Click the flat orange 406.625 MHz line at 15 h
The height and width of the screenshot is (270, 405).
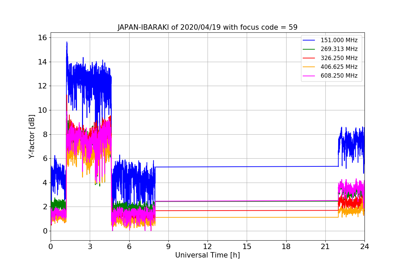[x=247, y=217]
